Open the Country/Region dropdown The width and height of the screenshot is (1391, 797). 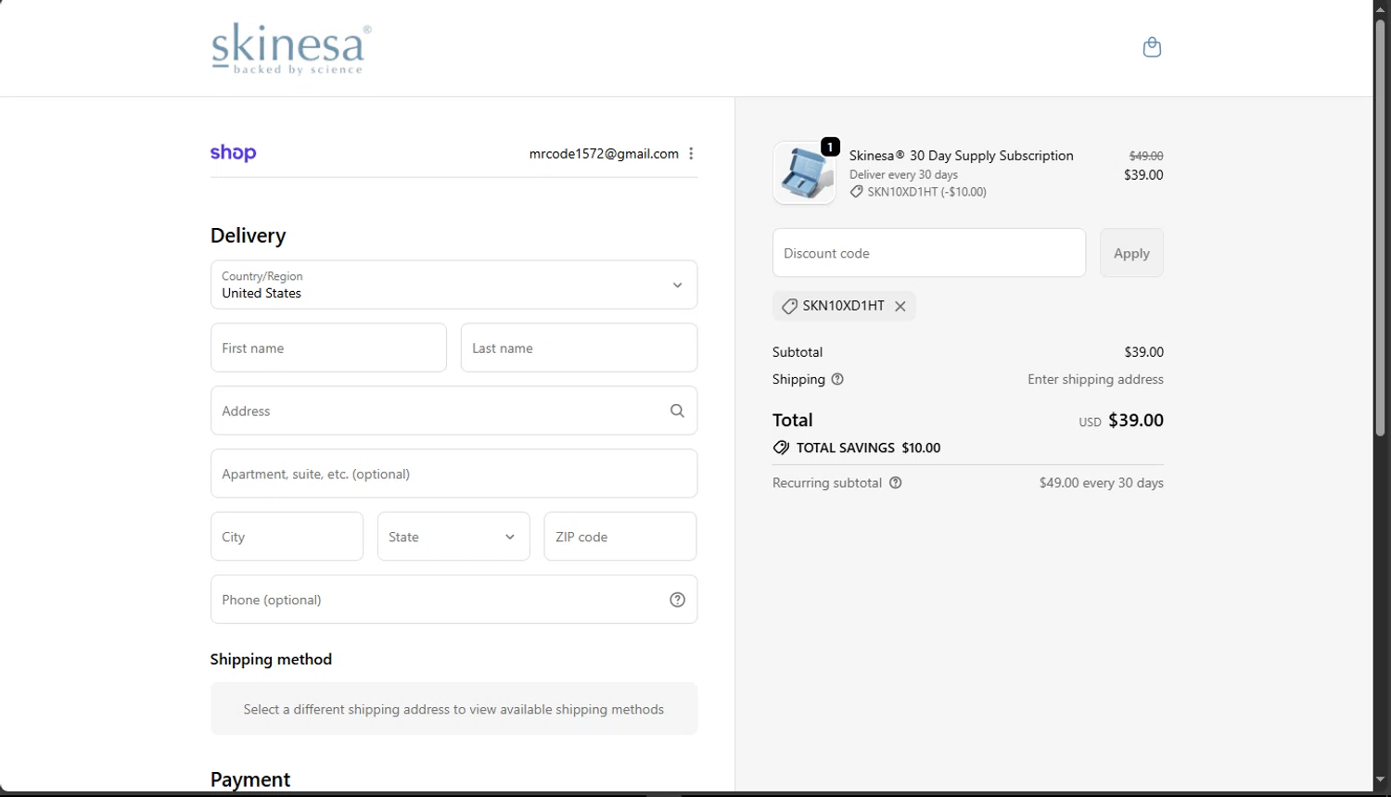[453, 285]
